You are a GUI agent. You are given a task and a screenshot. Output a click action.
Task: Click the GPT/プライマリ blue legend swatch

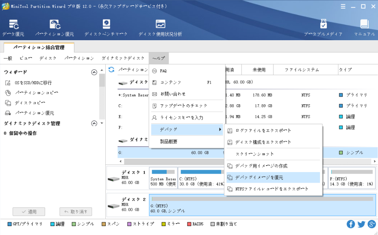(10, 224)
